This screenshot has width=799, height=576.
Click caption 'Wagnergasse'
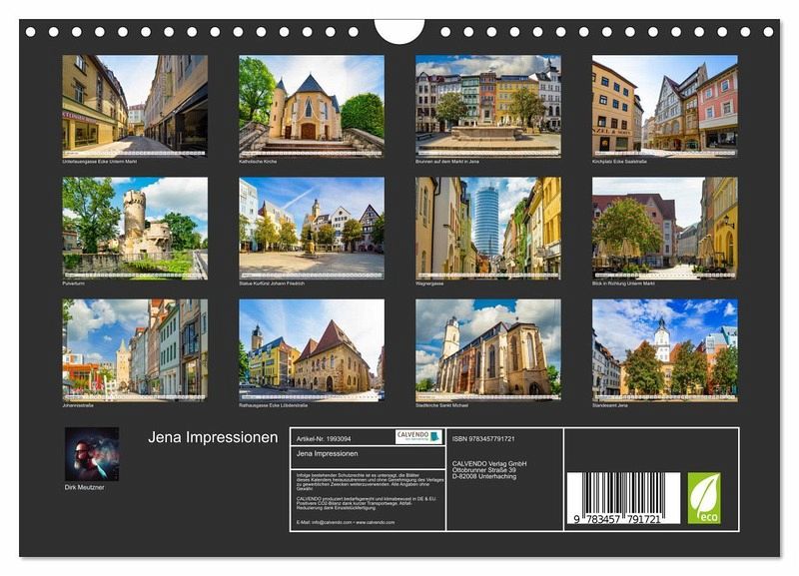[429, 284]
